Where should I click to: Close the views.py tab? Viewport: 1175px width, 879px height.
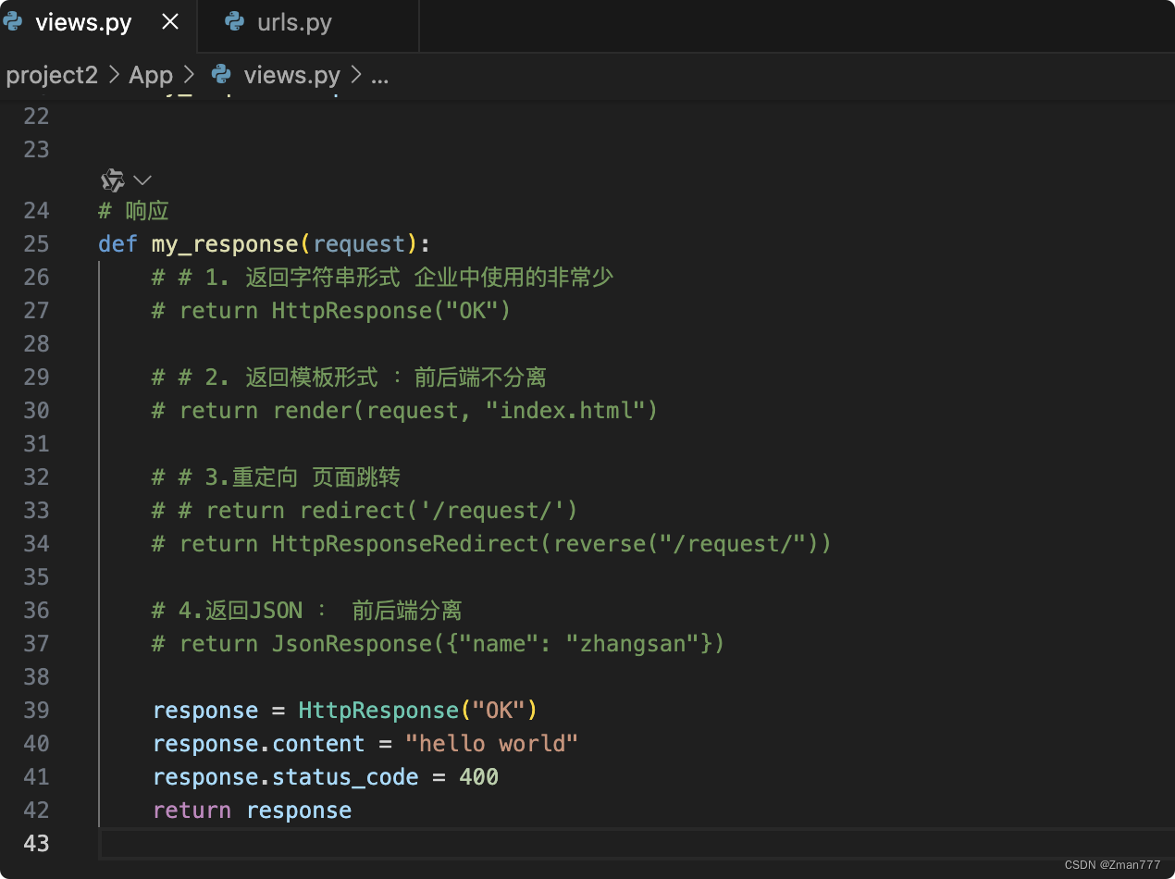[x=169, y=21]
